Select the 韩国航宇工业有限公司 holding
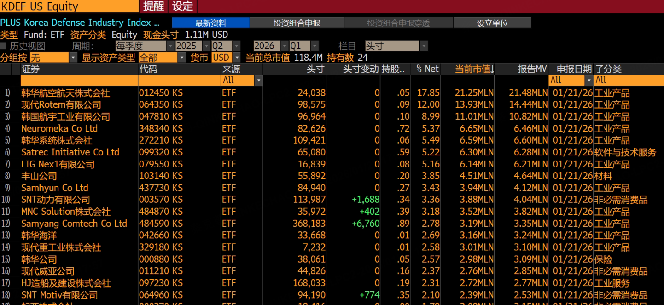This screenshot has width=664, height=305. coord(65,117)
